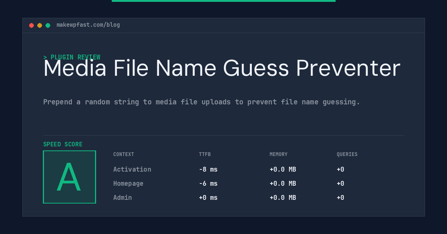This screenshot has height=234, width=447.
Task: Click the '+0 ms' Admin TTFB value
Action: pos(208,198)
